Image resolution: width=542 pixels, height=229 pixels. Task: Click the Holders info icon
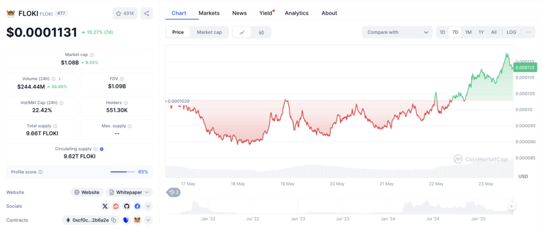(x=125, y=103)
